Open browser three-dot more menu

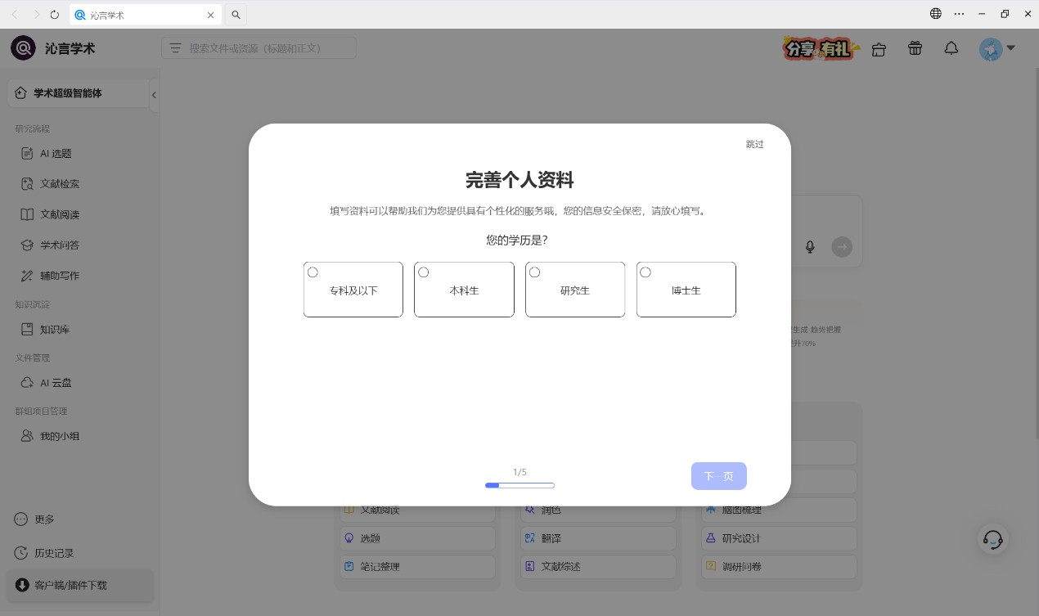click(x=960, y=14)
